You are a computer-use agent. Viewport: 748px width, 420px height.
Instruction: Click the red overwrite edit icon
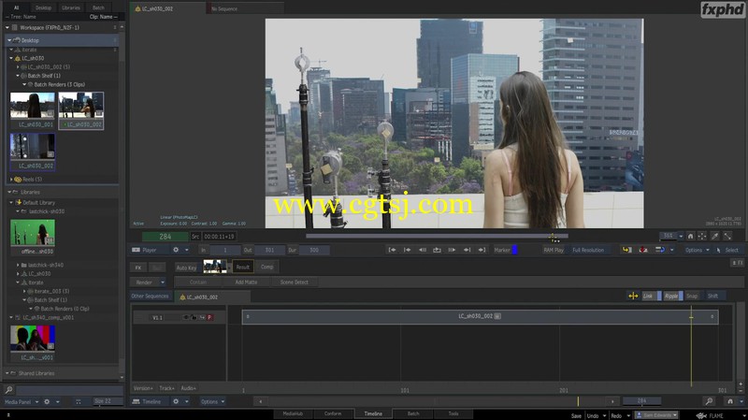tap(643, 250)
